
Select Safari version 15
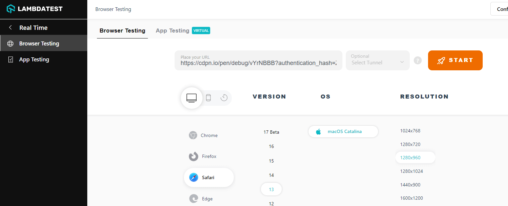coord(271,161)
